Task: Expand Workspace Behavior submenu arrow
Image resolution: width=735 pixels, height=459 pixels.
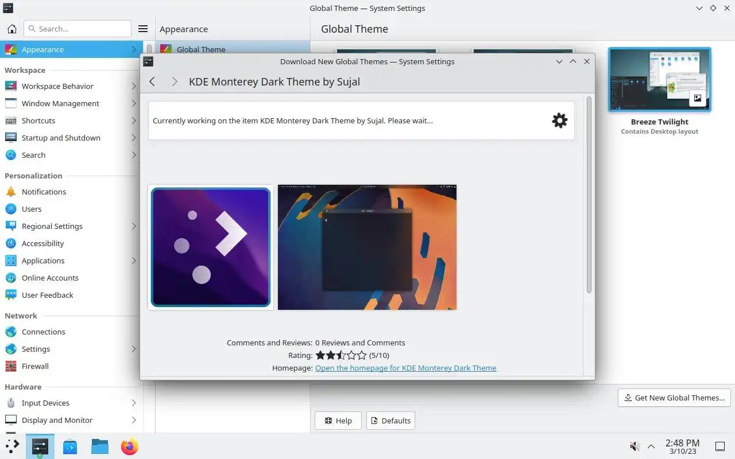Action: tap(134, 86)
